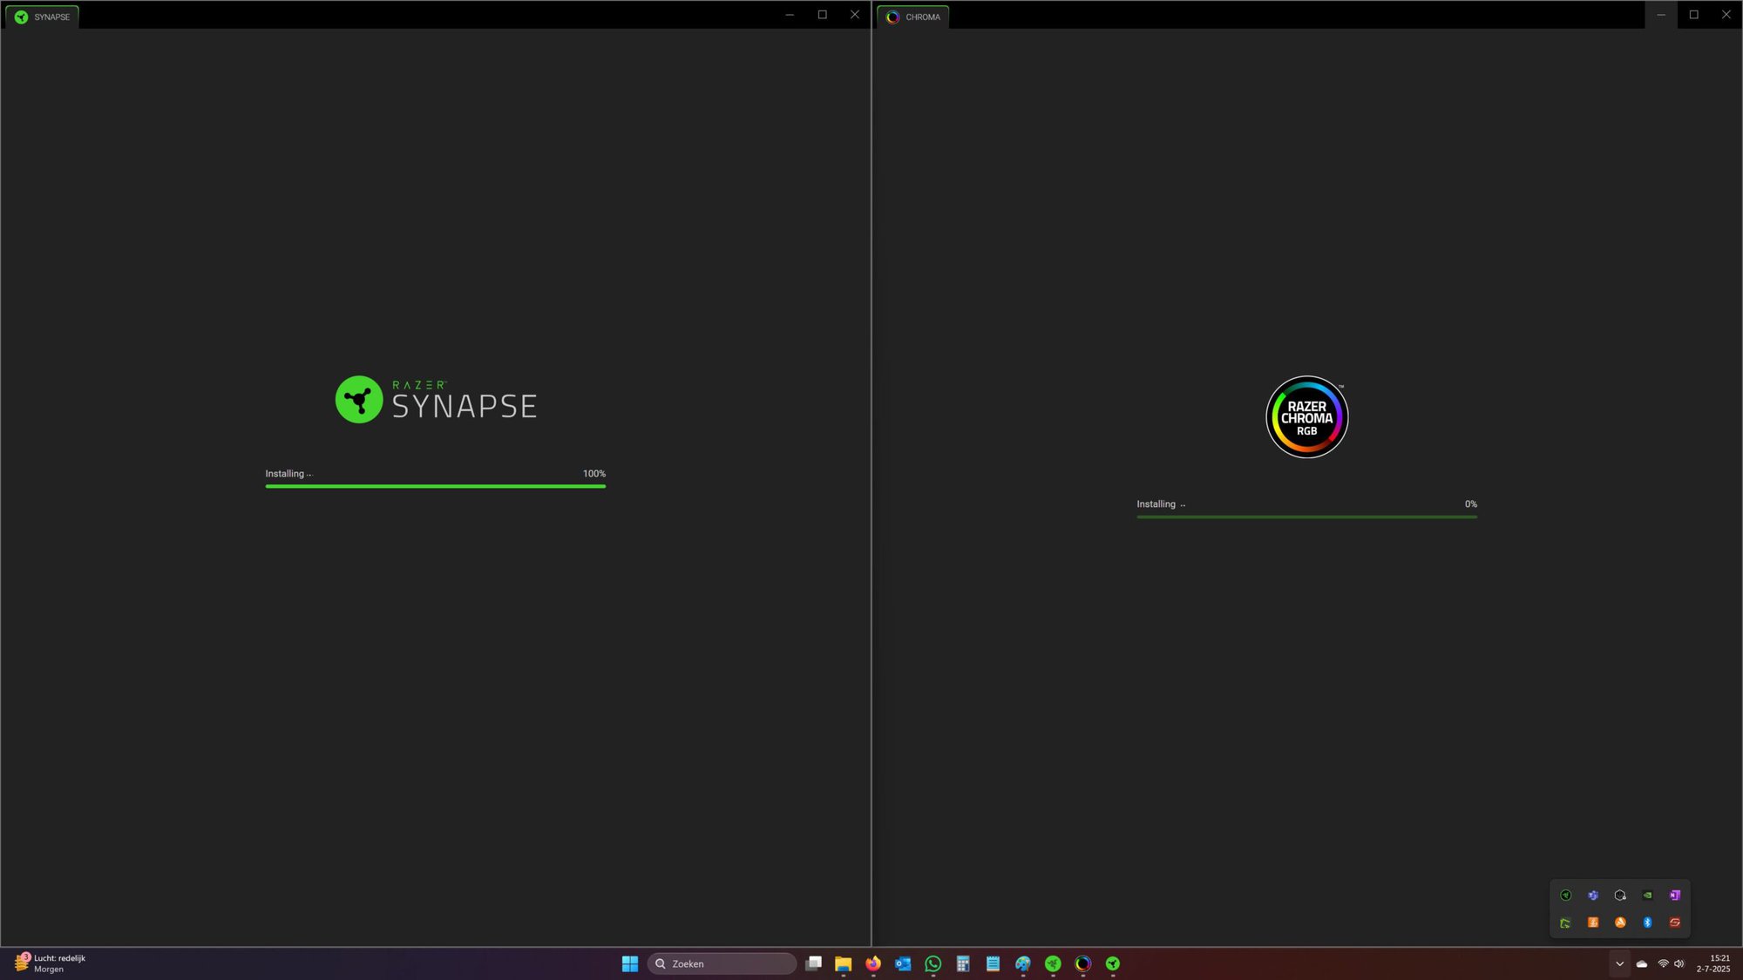Minimize the Synapse window

pyautogui.click(x=790, y=15)
